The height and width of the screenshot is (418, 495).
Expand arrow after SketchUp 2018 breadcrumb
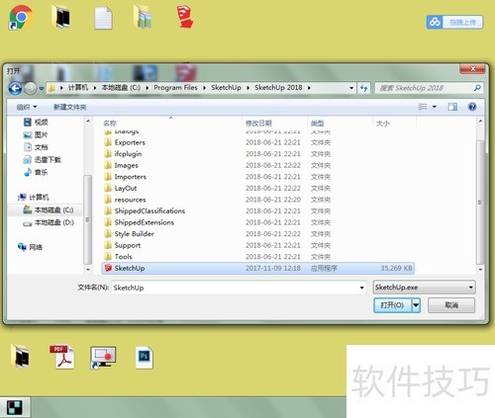pyautogui.click(x=309, y=88)
